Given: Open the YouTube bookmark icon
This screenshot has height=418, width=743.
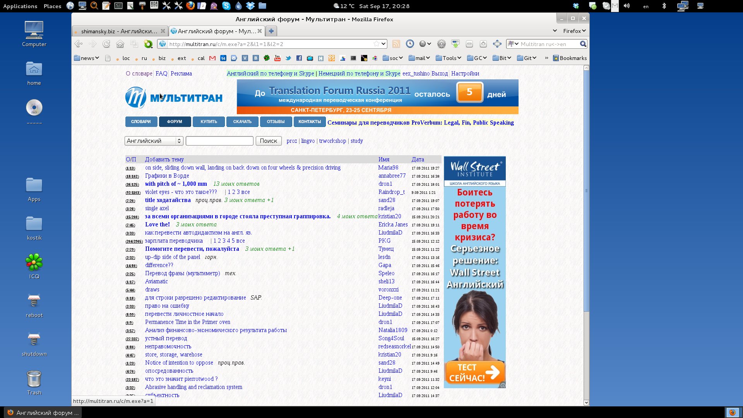Looking at the screenshot, I should [277, 58].
